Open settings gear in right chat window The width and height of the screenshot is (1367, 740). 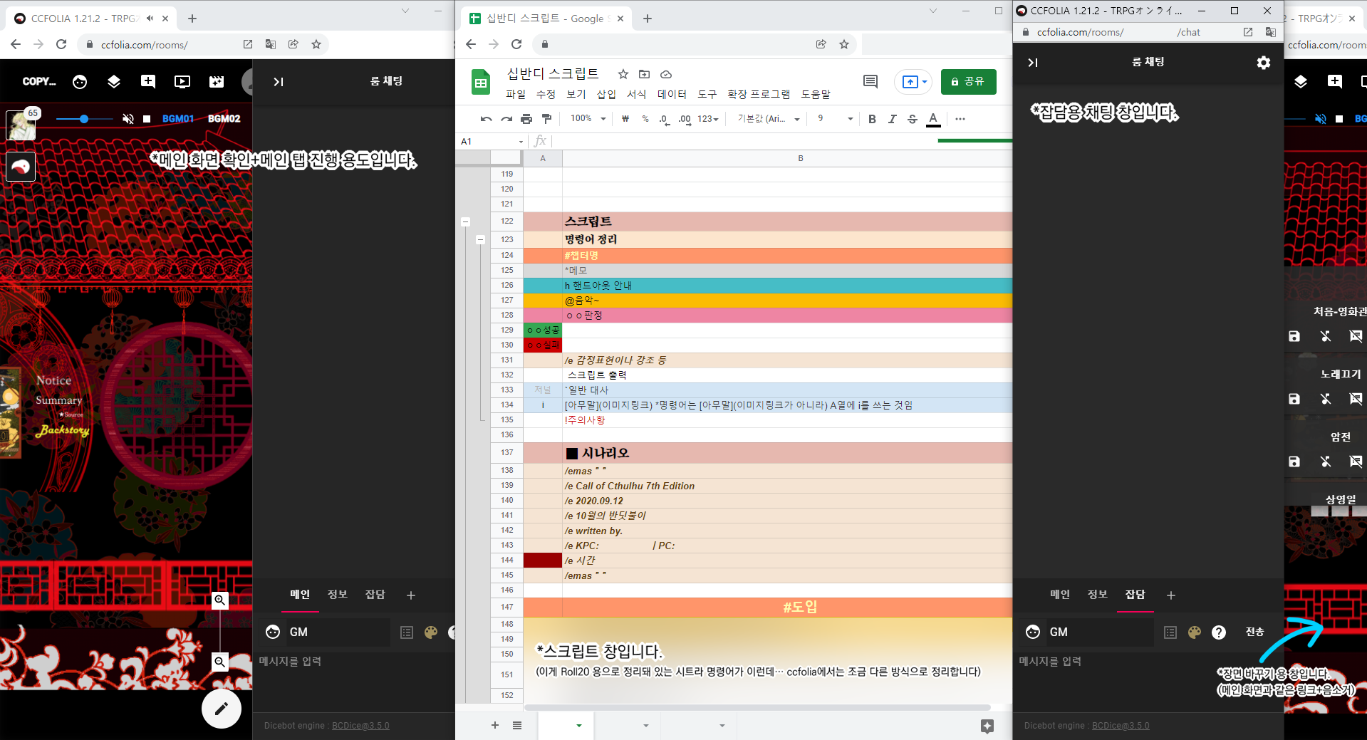pos(1264,63)
